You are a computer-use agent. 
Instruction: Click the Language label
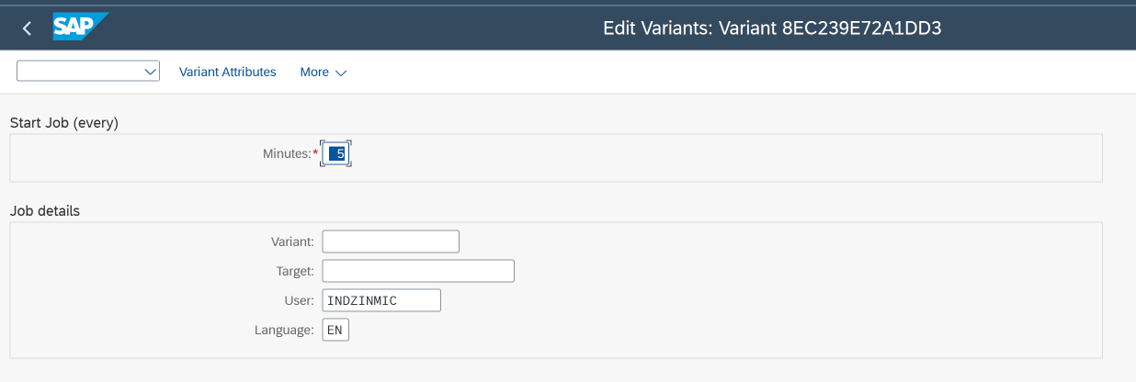(284, 330)
